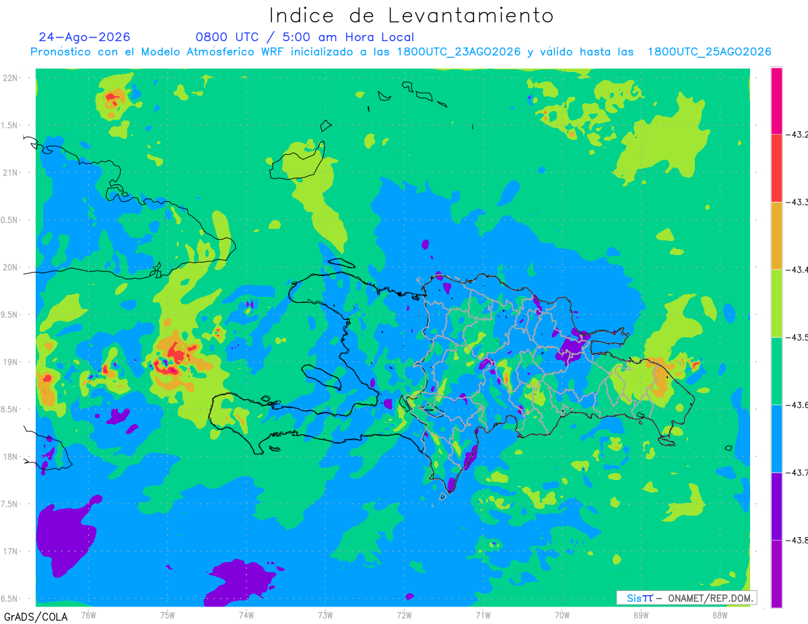
Task: Click the "-43.3" colorbar value
Action: pos(797,203)
